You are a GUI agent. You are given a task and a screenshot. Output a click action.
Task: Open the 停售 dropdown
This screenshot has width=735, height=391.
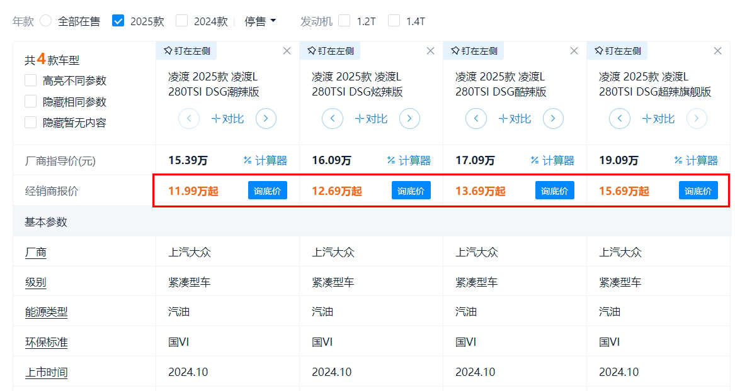[260, 21]
